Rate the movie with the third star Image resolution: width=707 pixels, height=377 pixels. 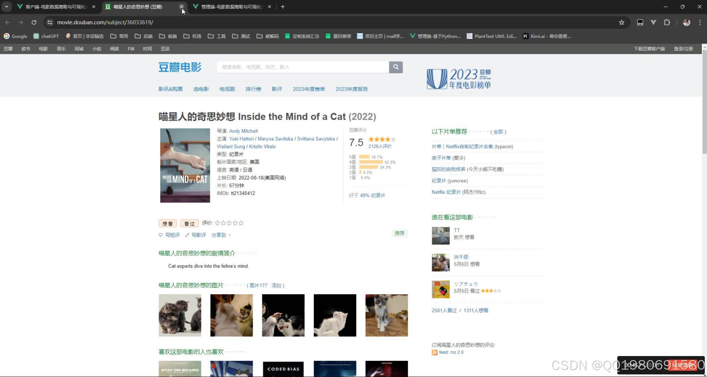point(229,223)
